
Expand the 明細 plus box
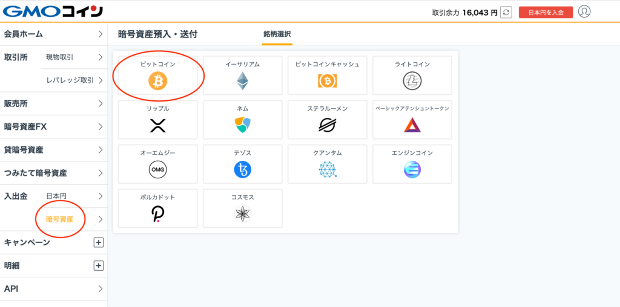98,265
